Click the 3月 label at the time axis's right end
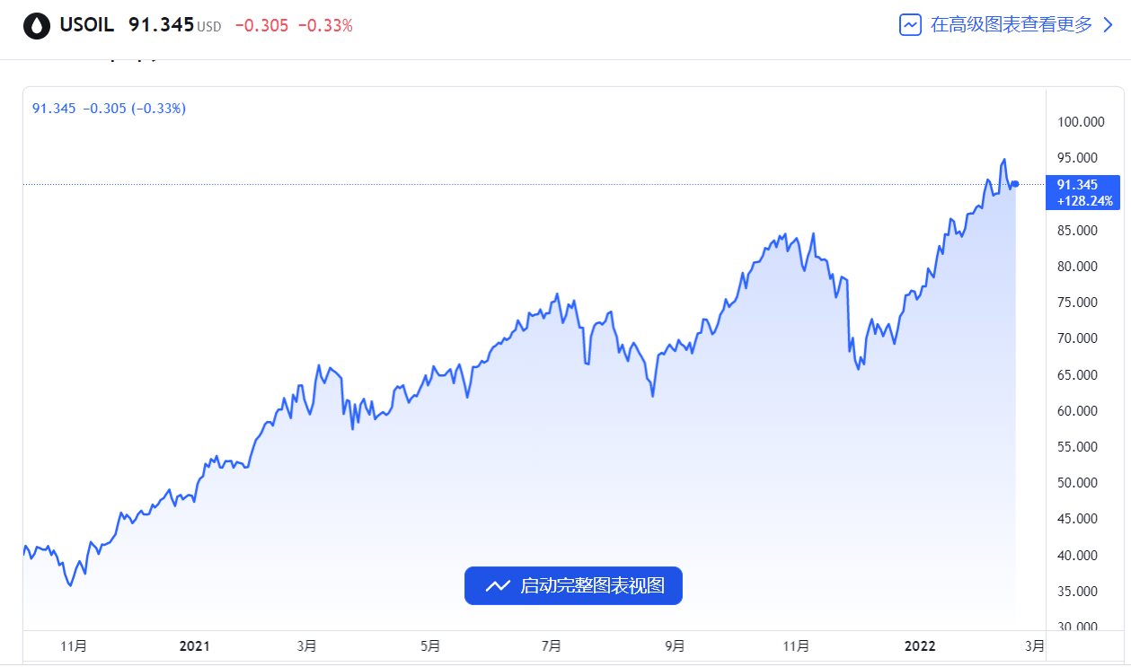The image size is (1131, 667). coord(1035,645)
